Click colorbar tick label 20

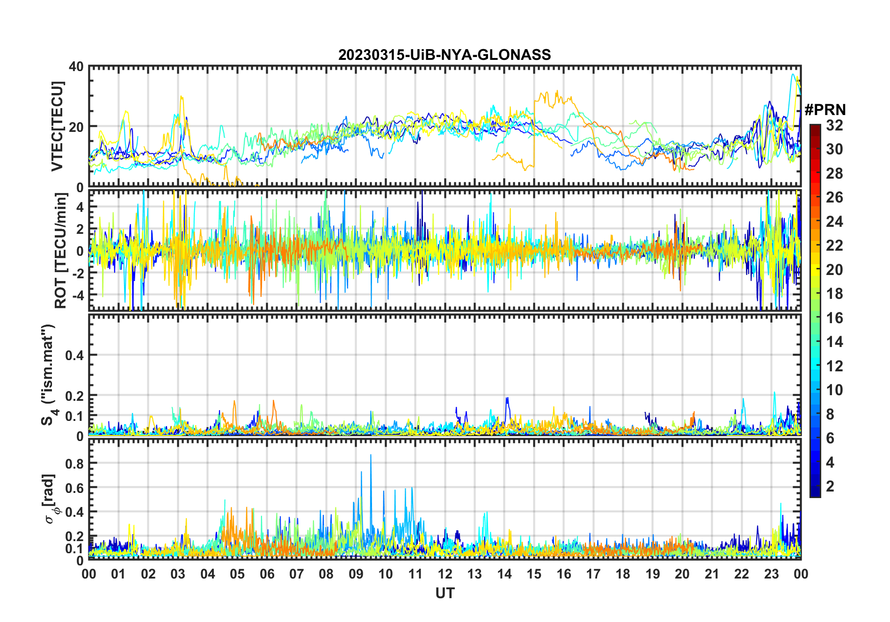pos(834,270)
